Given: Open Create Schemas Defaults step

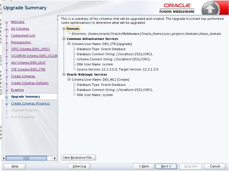Looking at the screenshot, I should click(x=30, y=83).
